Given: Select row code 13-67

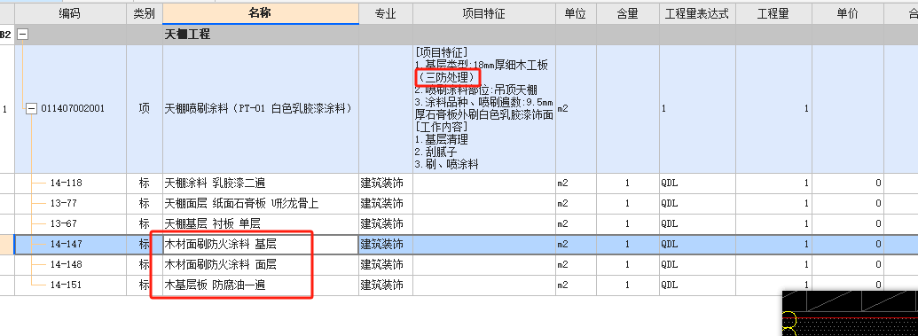Looking at the screenshot, I should (64, 223).
